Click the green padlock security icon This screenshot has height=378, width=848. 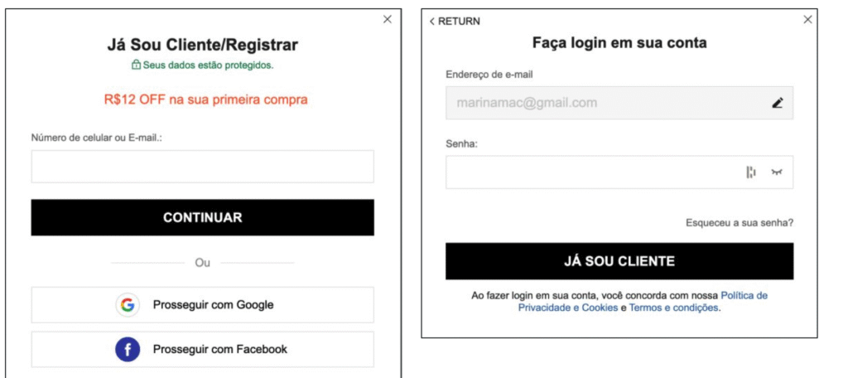[137, 65]
